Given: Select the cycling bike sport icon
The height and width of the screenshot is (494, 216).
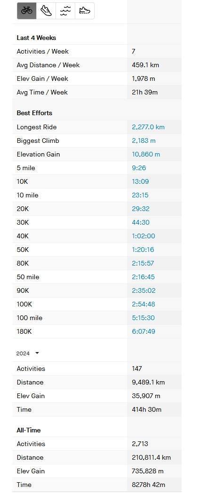Looking at the screenshot, I should pyautogui.click(x=27, y=11).
